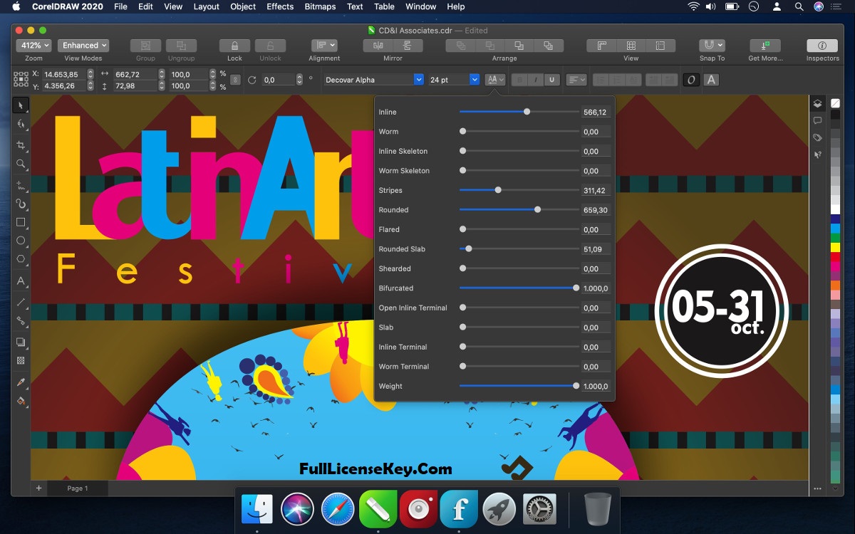Screen dimensions: 855x534
Task: Select the Parallel Dimension line tool
Action: click(x=21, y=303)
